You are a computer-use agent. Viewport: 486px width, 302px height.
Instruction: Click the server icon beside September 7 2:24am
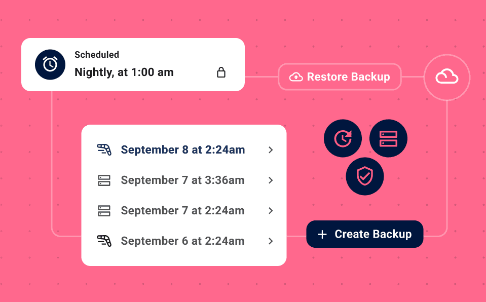[104, 211]
